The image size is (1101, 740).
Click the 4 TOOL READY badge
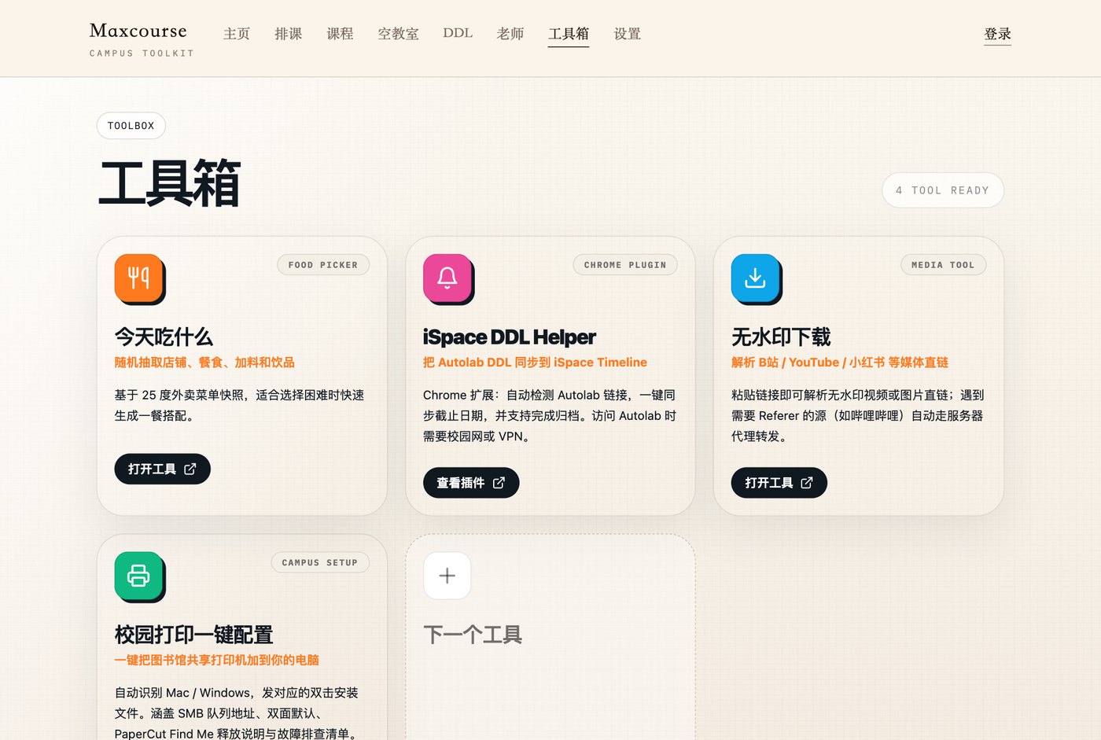coord(943,190)
